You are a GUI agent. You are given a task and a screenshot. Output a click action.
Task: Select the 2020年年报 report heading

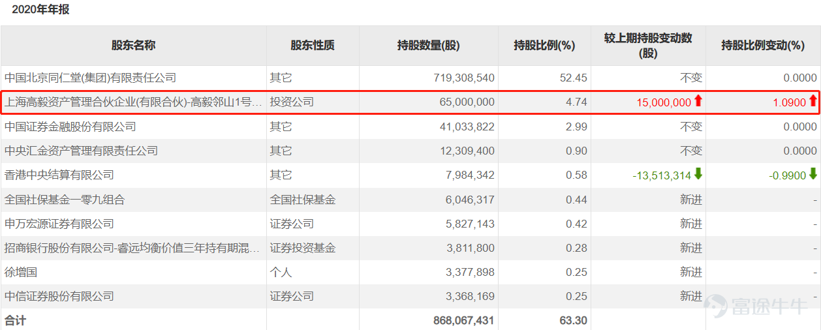point(40,10)
